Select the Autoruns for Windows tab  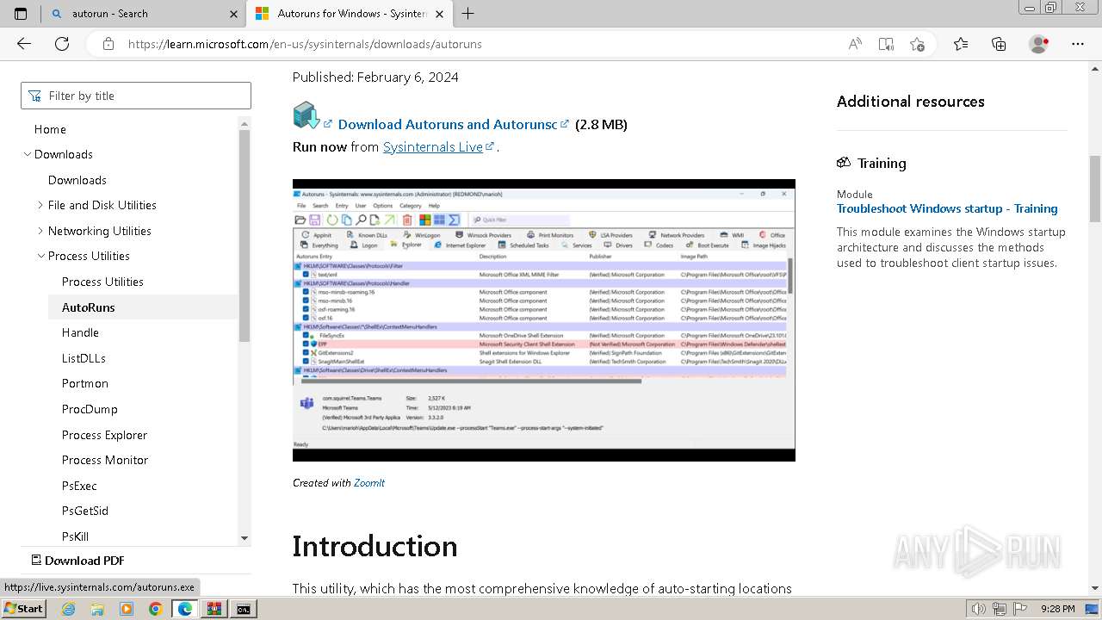[349, 14]
